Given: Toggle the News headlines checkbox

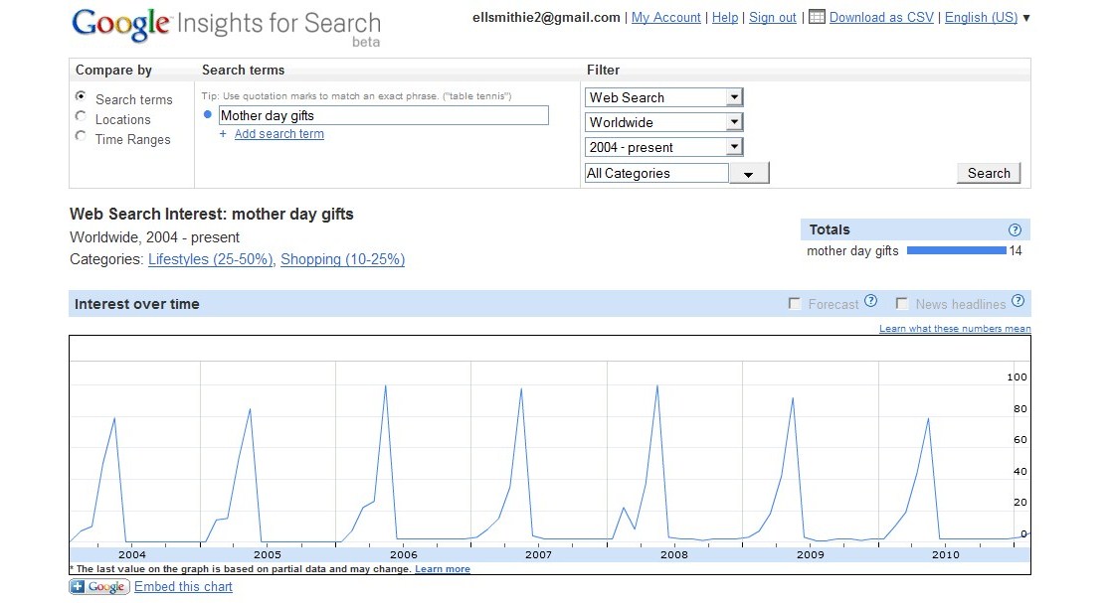Looking at the screenshot, I should 902,304.
